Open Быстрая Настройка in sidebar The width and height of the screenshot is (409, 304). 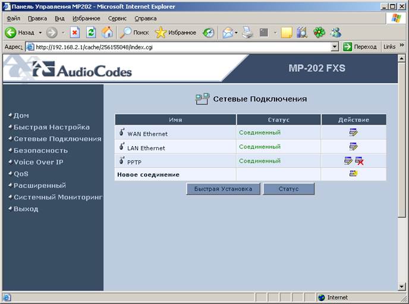(x=52, y=127)
